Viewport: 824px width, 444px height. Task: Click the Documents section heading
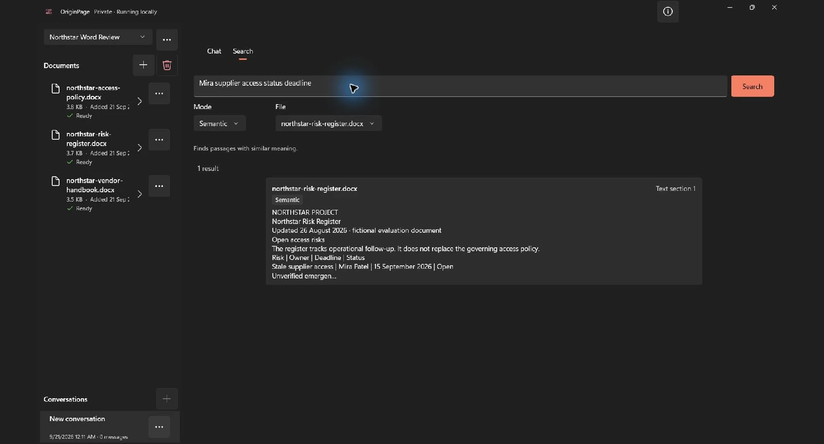coord(61,65)
